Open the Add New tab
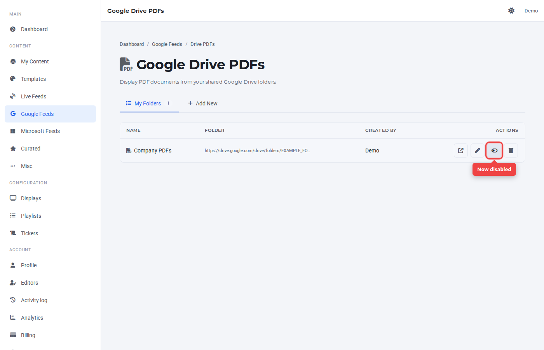The image size is (544, 350). click(x=202, y=103)
